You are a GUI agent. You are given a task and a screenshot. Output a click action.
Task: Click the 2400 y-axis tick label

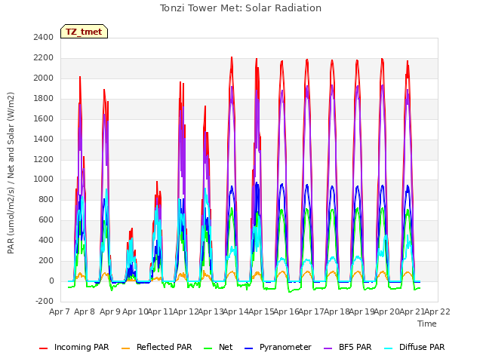(44, 37)
